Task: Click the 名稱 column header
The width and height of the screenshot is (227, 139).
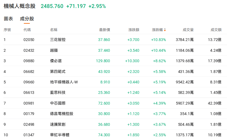Action: pos(54,30)
